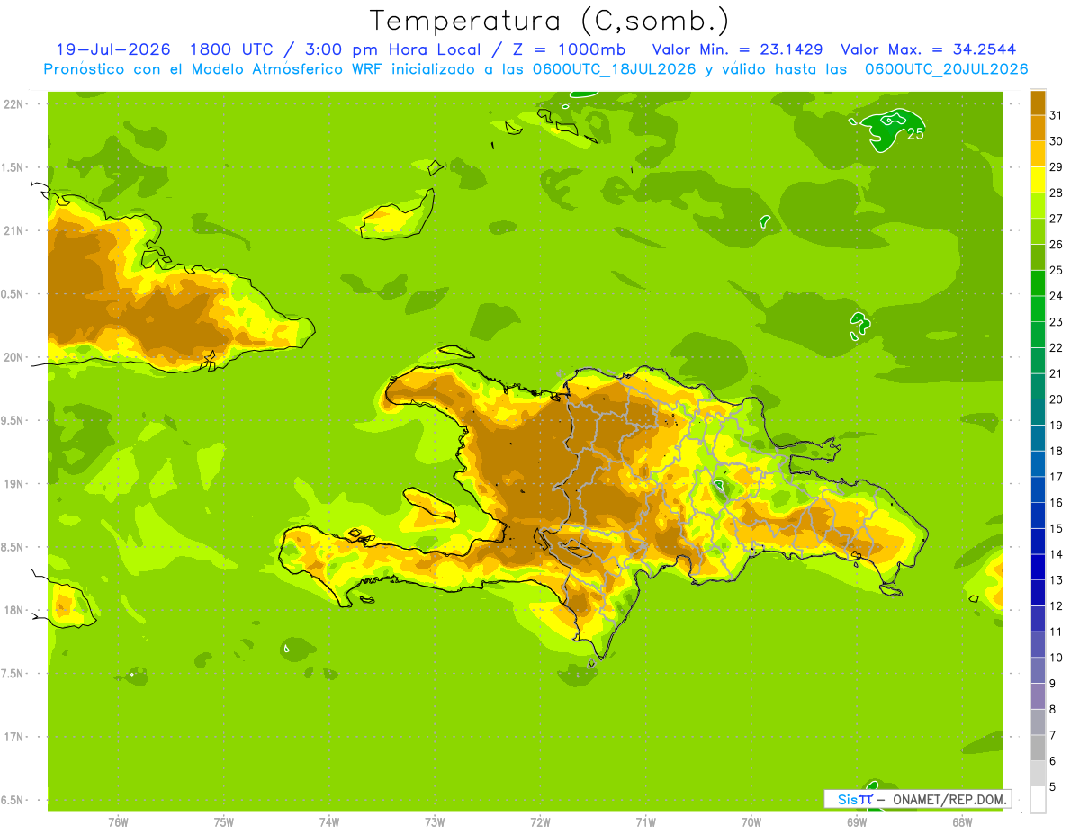Click the "17" color scale label

(x=1057, y=477)
